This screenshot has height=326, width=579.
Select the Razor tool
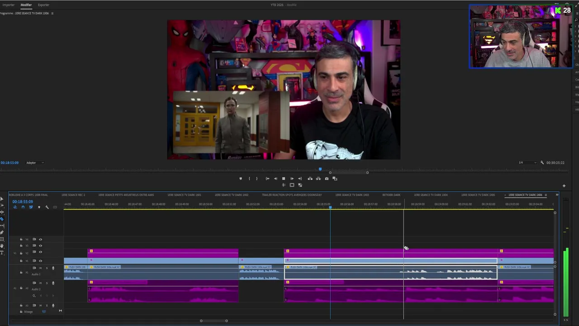(2, 219)
